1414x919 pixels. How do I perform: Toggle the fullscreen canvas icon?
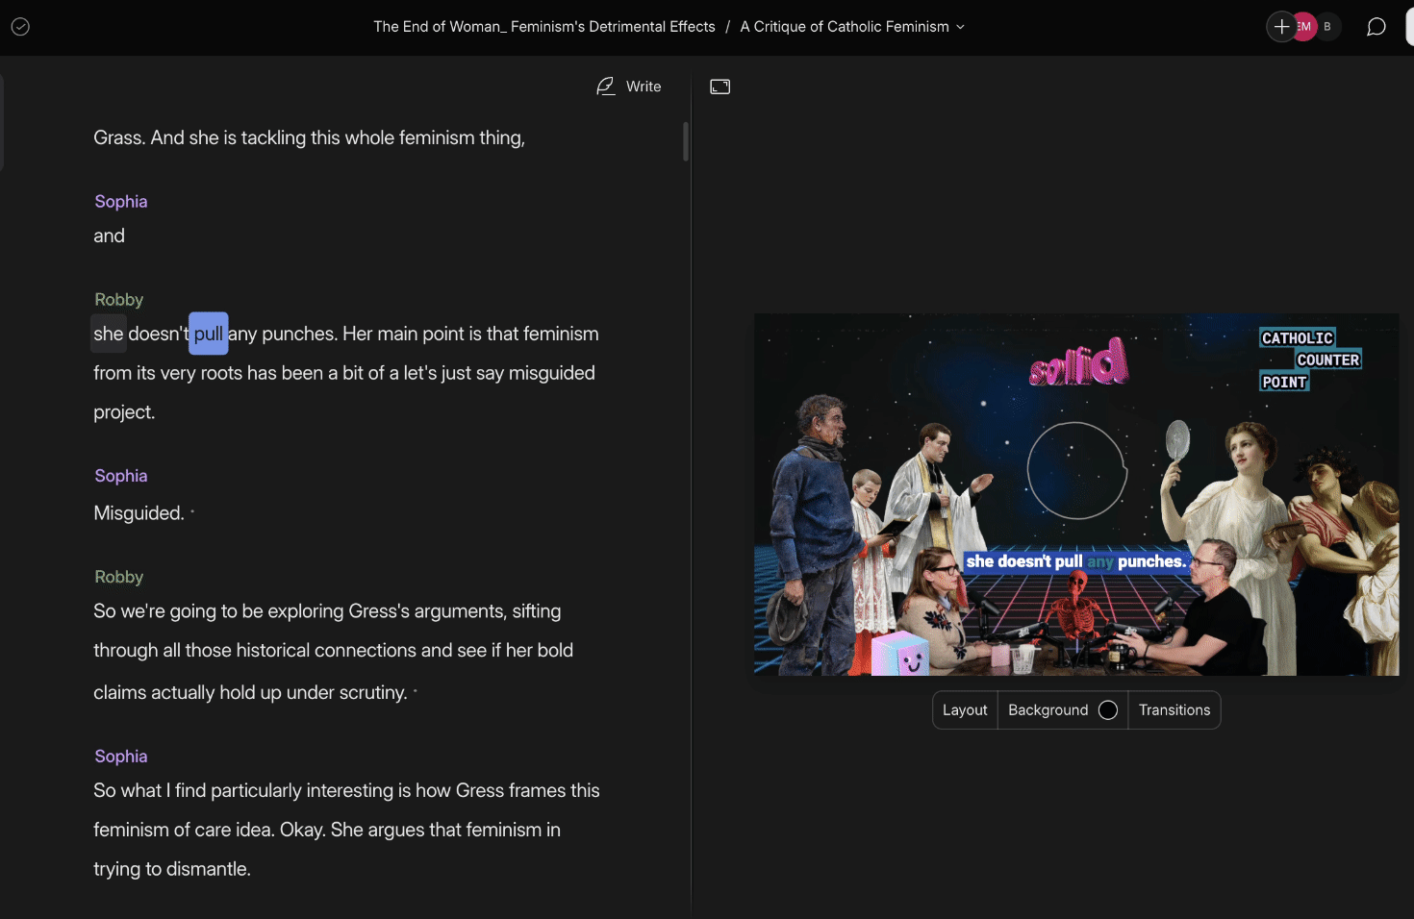[x=720, y=87]
